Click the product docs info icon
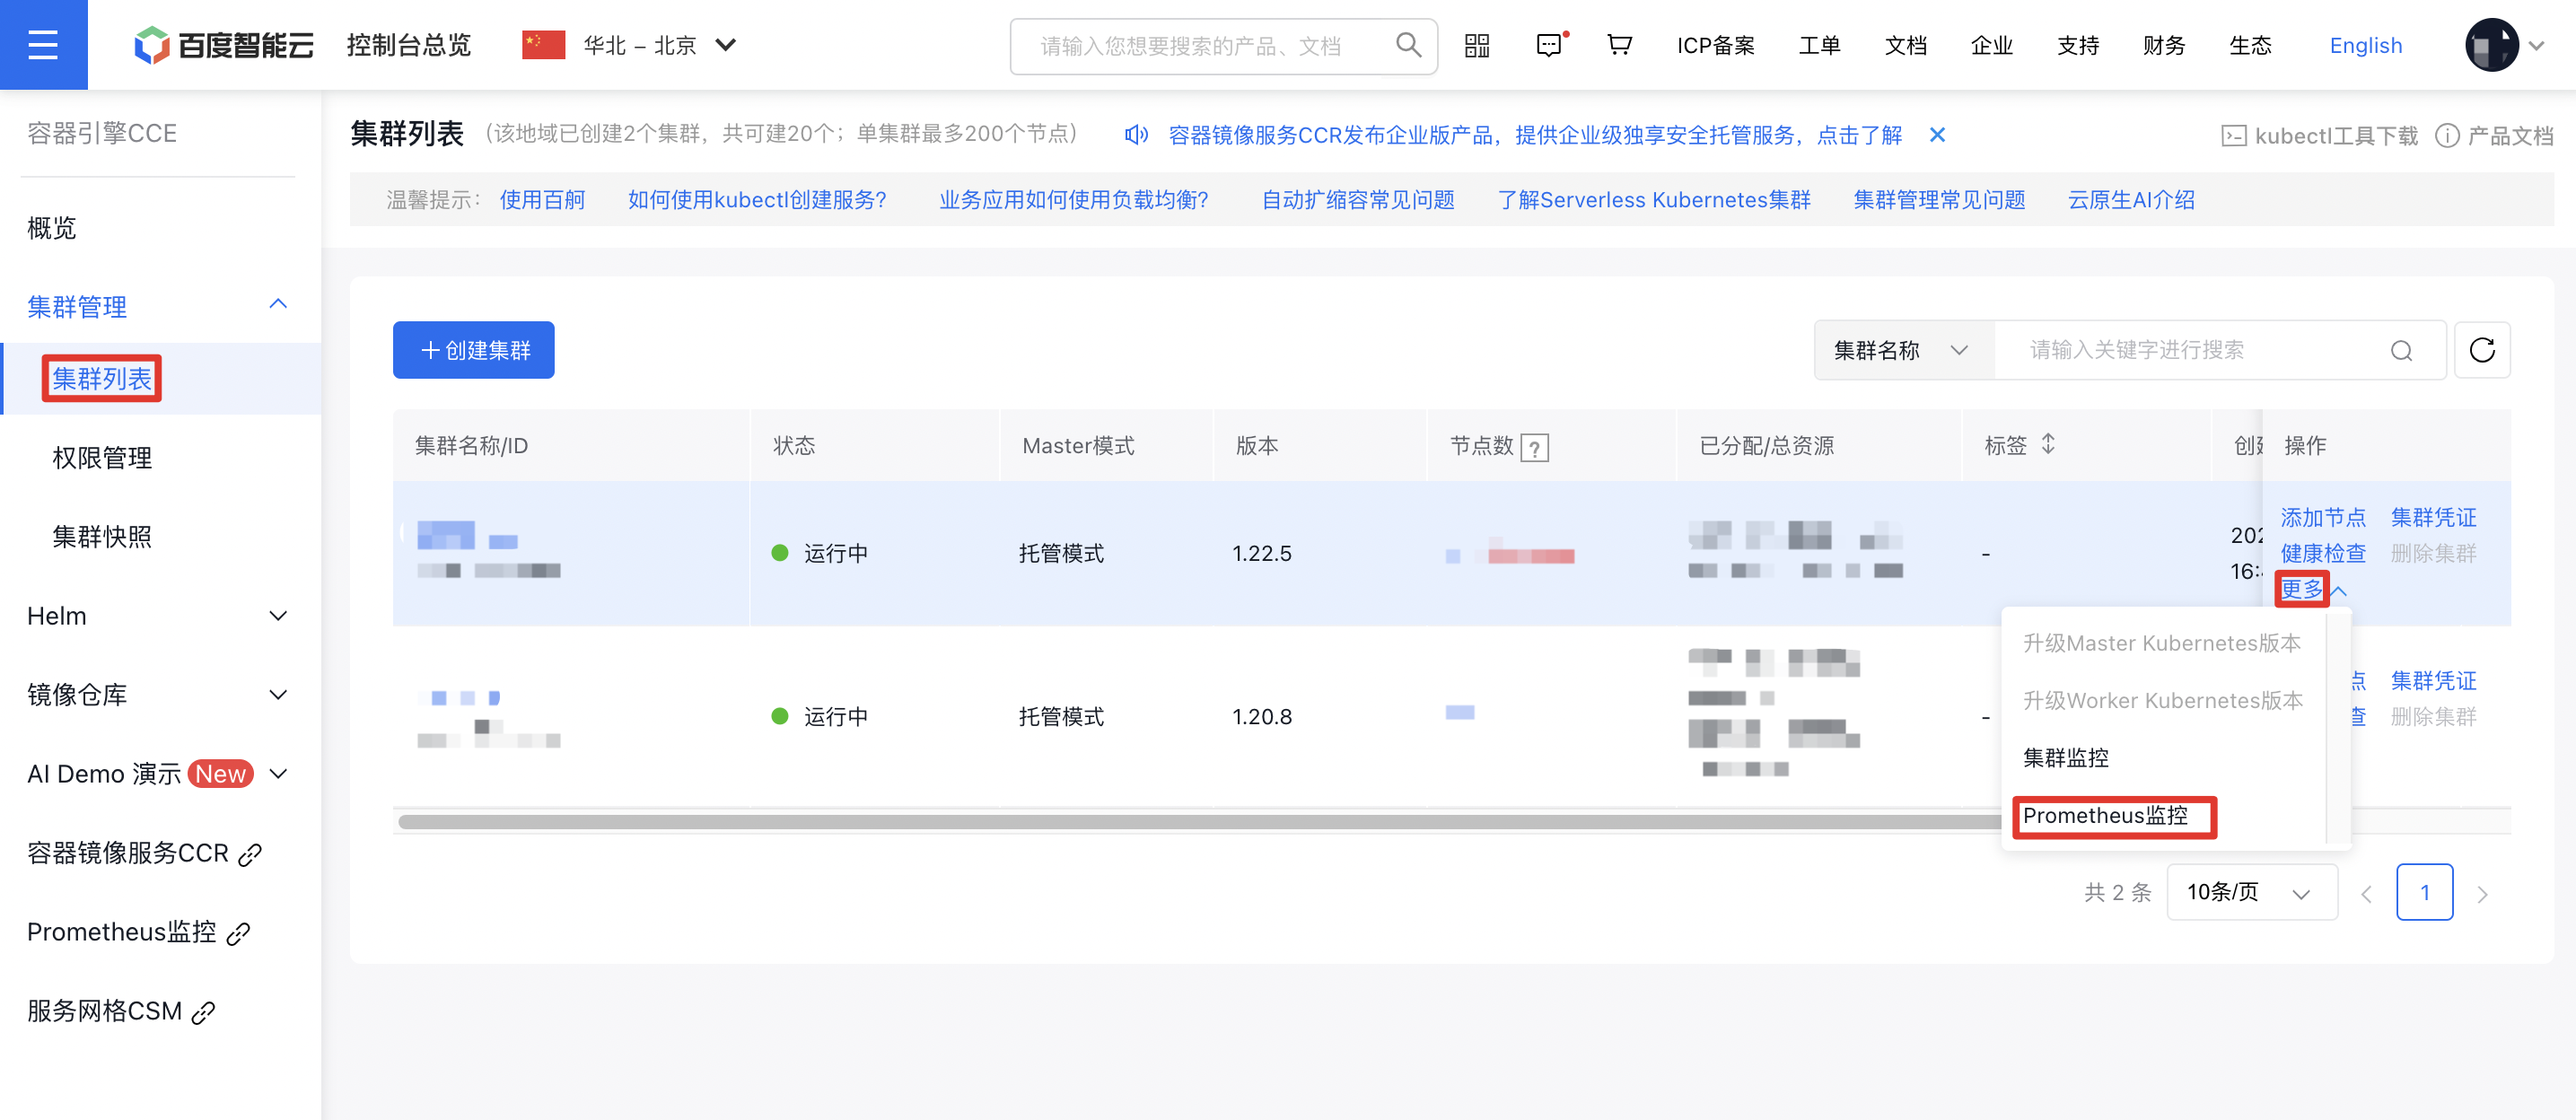Screen dimensions: 2576x1120 click(2447, 136)
